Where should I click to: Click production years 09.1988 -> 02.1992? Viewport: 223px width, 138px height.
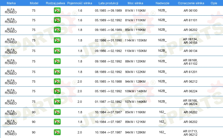(108, 61)
